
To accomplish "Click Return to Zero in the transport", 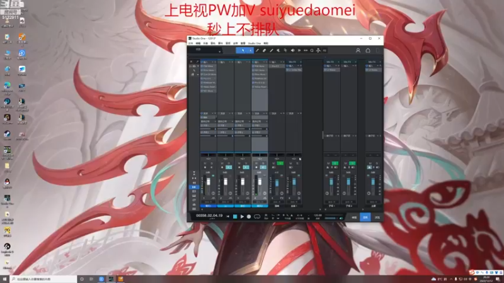I will 228,216.
